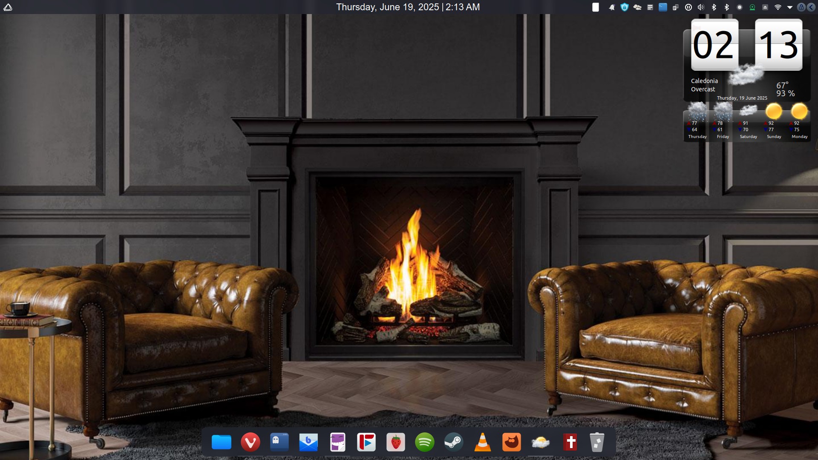Image resolution: width=818 pixels, height=460 pixels.
Task: Open the blue Files folder icon
Action: tap(221, 442)
